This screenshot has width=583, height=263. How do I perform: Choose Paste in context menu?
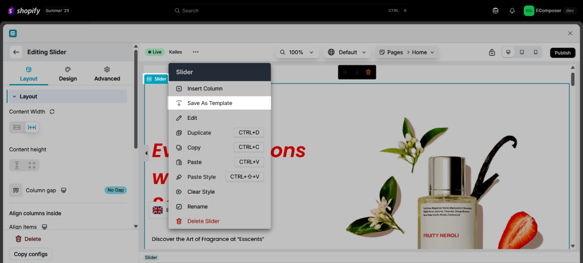pos(220,162)
